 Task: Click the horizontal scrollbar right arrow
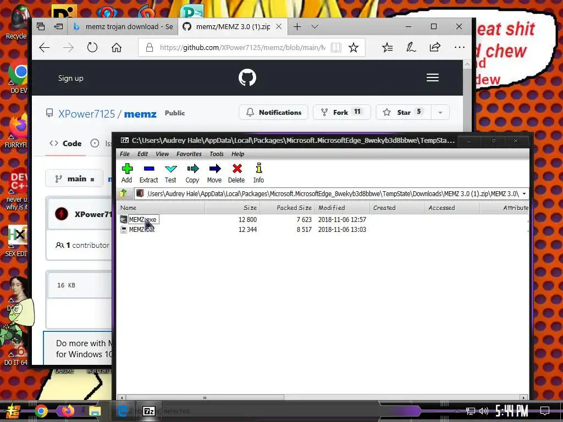pos(523,398)
